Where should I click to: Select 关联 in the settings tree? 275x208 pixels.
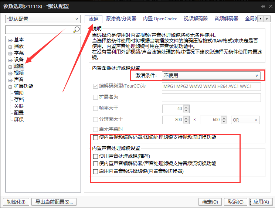(x=19, y=106)
